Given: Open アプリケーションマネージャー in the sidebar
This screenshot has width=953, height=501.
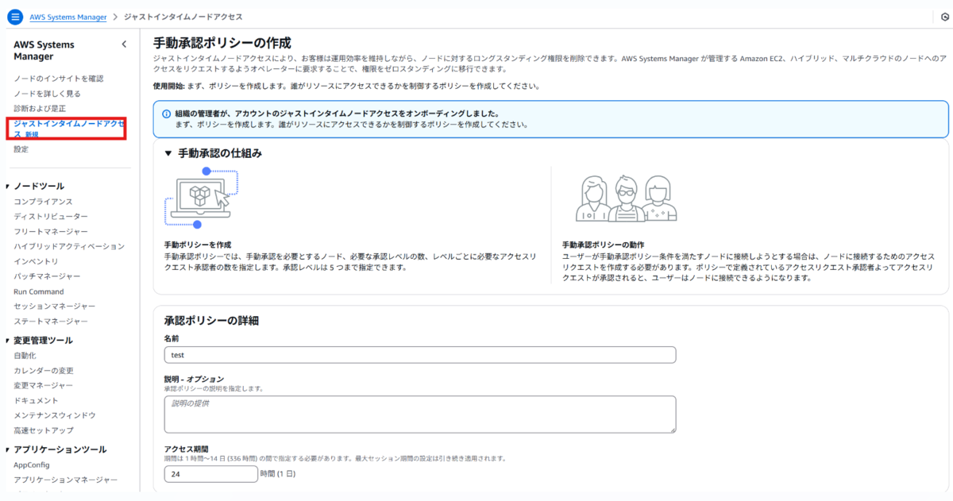Looking at the screenshot, I should [66, 480].
